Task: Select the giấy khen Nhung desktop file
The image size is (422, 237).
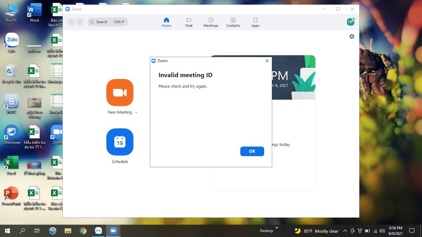Action: (34, 108)
